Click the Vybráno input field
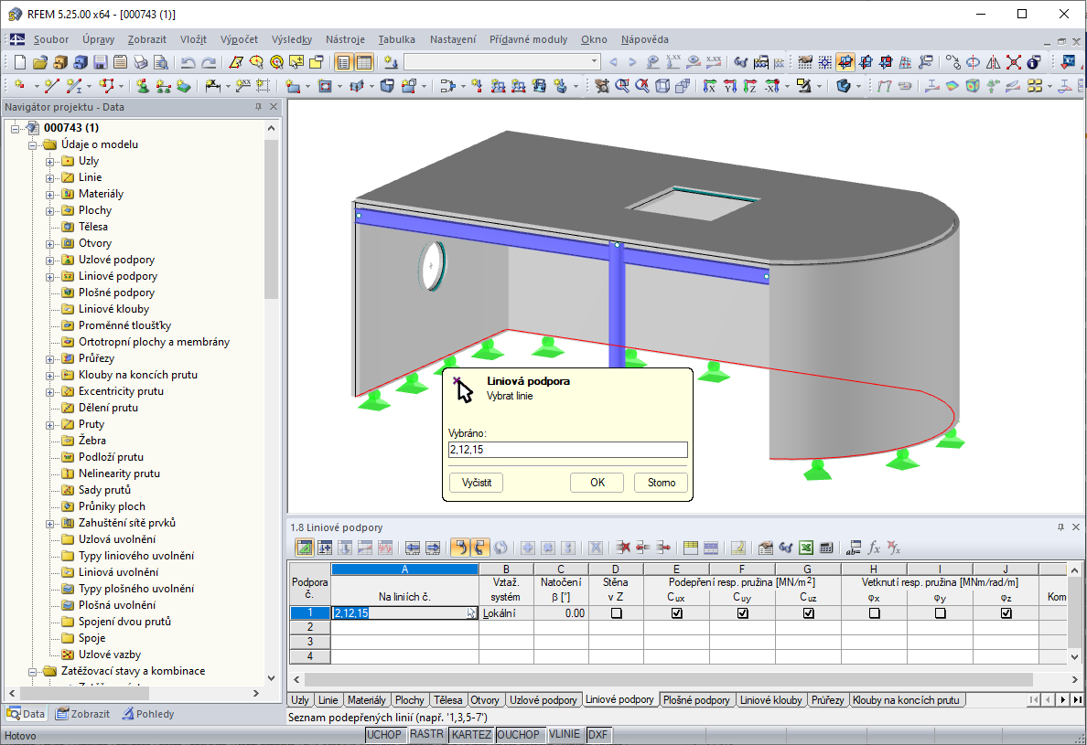Viewport: 1087px width, 745px height. (568, 450)
